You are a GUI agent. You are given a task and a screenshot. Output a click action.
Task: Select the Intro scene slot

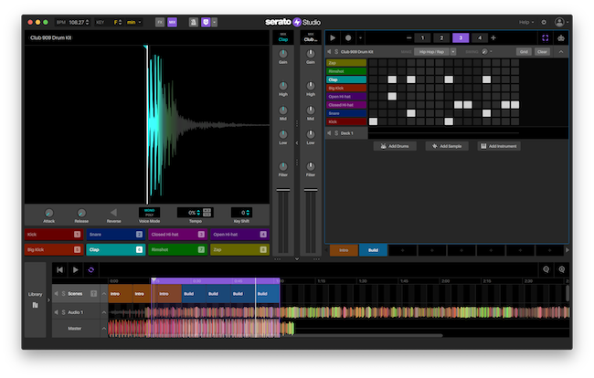point(344,250)
